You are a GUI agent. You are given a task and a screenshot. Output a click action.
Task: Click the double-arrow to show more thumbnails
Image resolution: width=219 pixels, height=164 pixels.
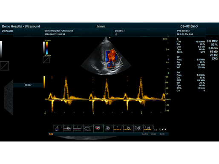(156, 130)
